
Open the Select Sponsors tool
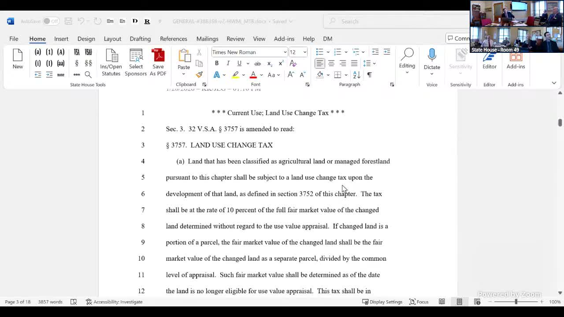[136, 56]
